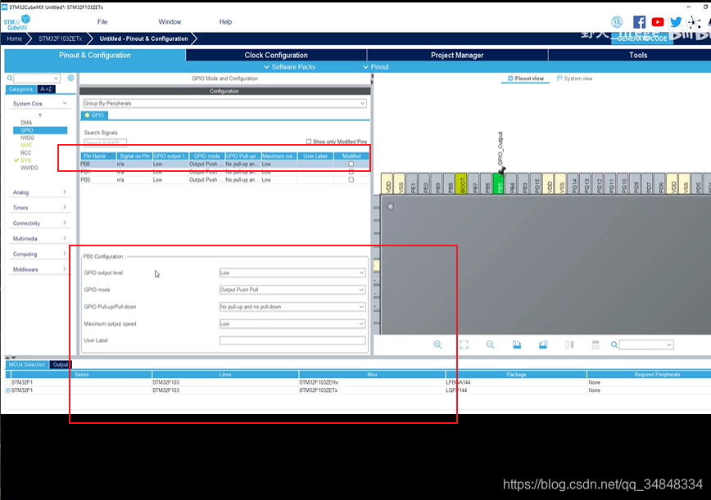Expand the Timers category
The image size is (711, 500).
point(40,208)
